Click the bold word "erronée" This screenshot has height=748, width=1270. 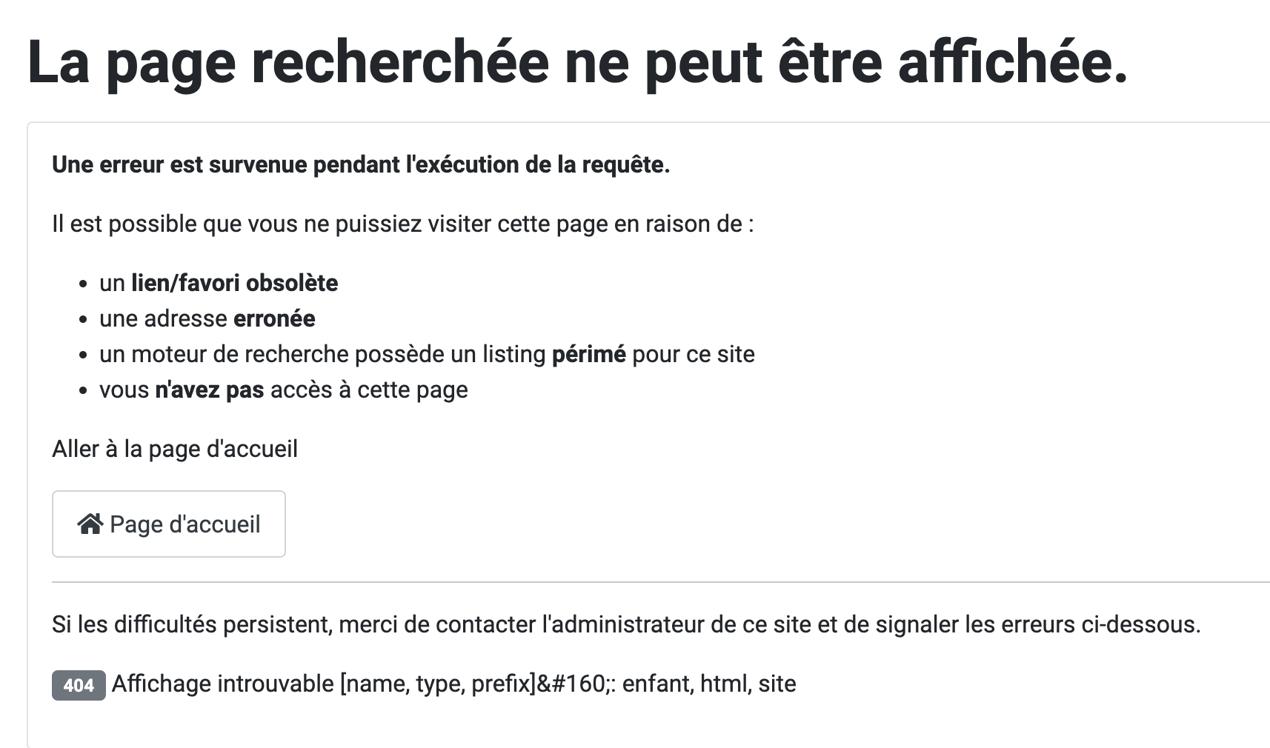pos(274,318)
